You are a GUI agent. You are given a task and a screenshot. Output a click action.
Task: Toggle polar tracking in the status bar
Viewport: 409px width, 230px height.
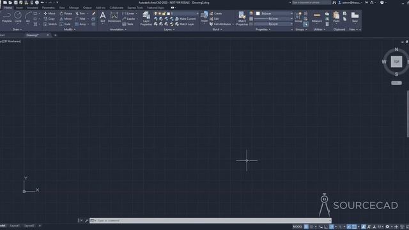(x=332, y=227)
